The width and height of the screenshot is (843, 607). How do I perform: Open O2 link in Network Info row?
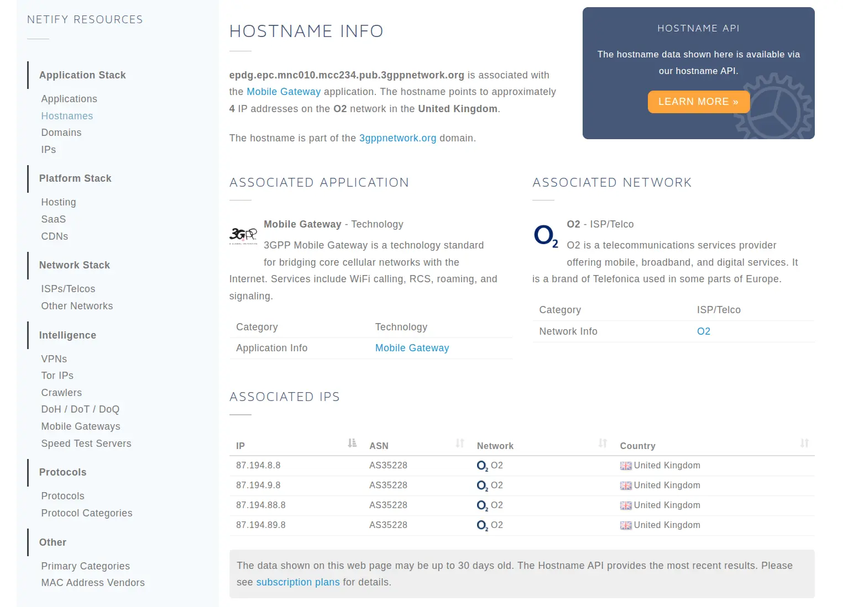[704, 331]
